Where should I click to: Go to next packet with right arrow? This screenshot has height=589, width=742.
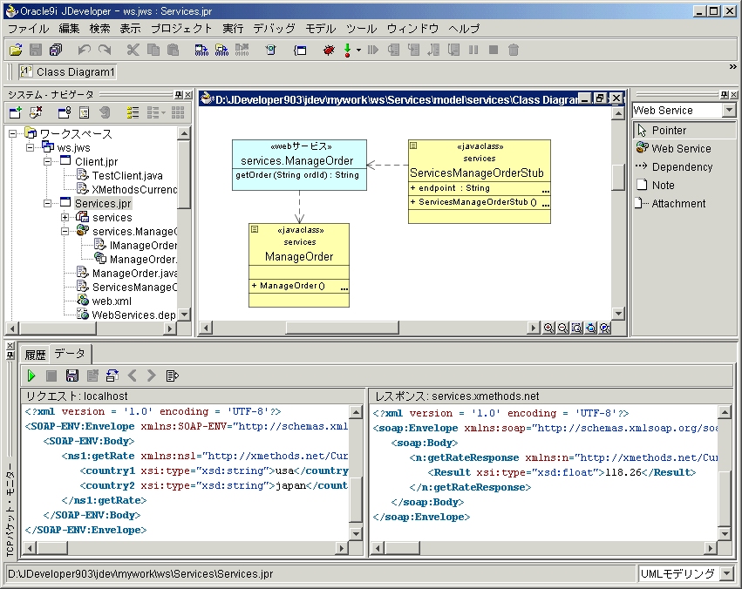pos(152,376)
